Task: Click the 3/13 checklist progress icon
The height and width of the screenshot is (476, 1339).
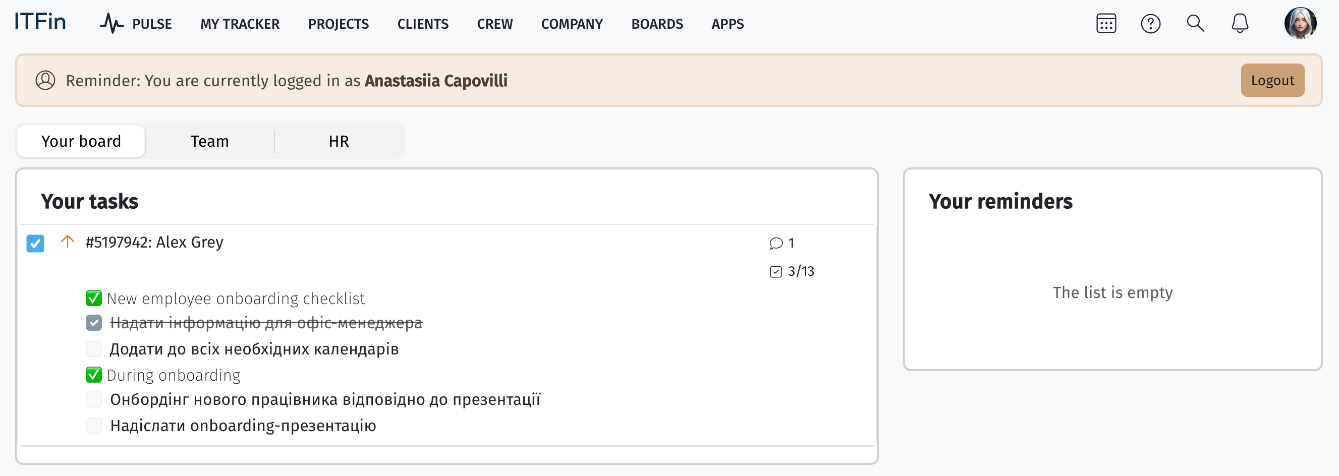Action: [775, 272]
